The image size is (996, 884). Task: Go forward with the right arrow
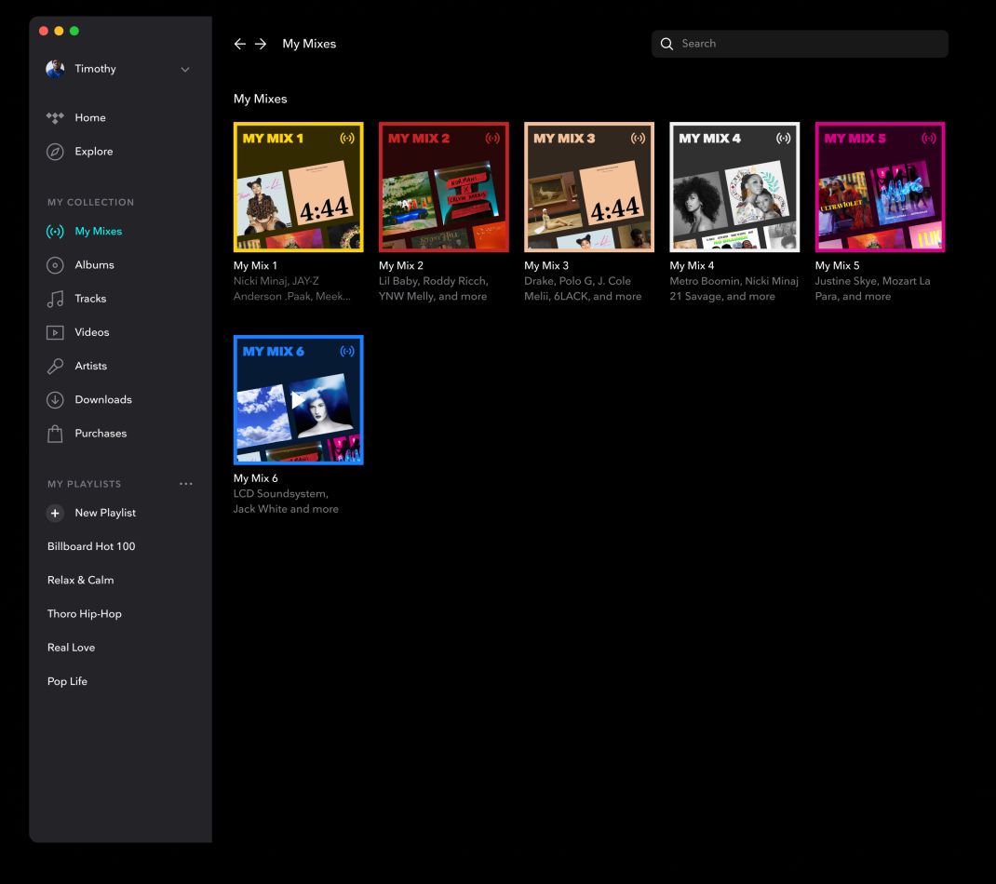point(261,44)
